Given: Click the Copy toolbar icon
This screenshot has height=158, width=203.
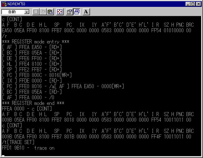Looking at the screenshot, I should (43, 12).
